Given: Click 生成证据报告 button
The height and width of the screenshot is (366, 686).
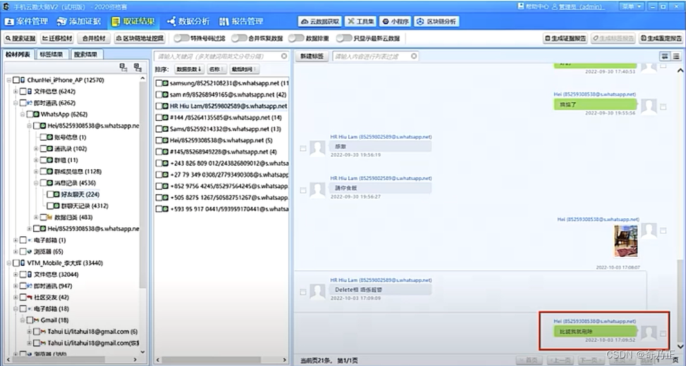Looking at the screenshot, I should (565, 39).
